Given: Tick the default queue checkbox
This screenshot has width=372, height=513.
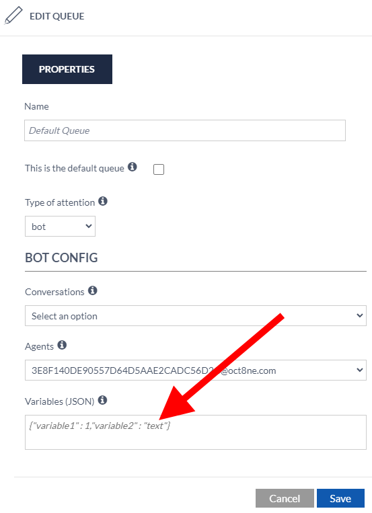Looking at the screenshot, I should click(159, 169).
